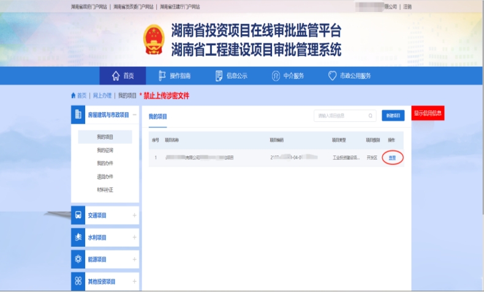Click the 项目名称 column header
The width and height of the screenshot is (484, 292).
[172, 140]
